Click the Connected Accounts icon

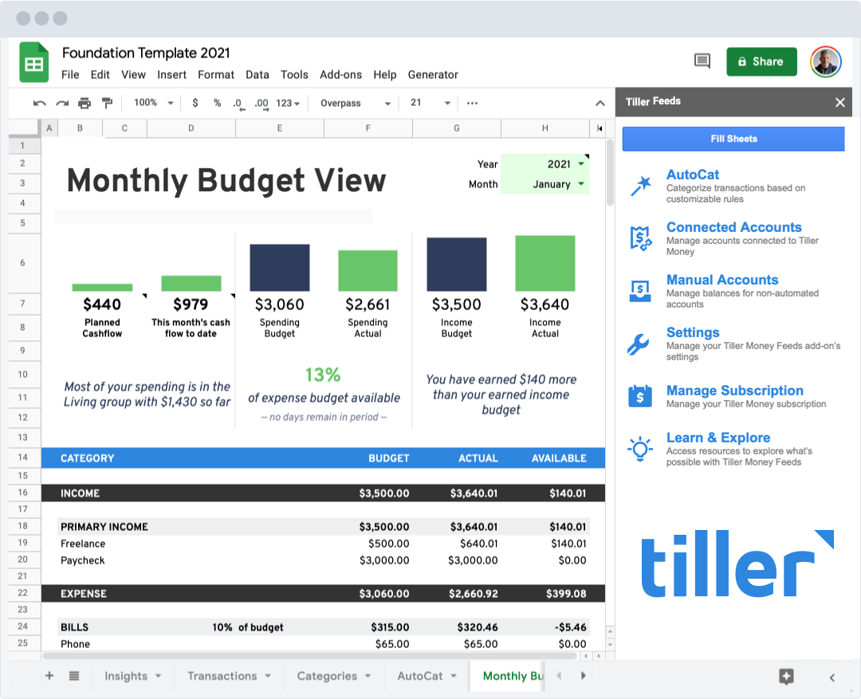tap(640, 239)
